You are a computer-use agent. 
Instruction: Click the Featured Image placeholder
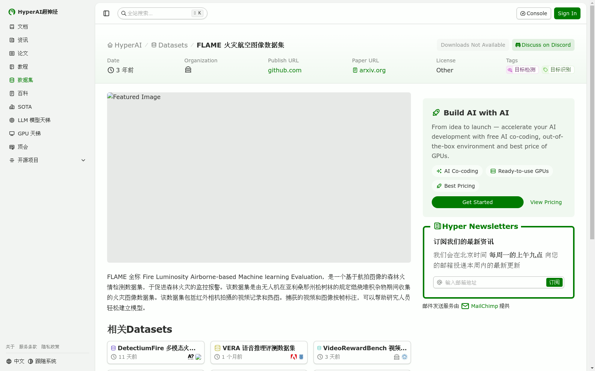pyautogui.click(x=259, y=177)
